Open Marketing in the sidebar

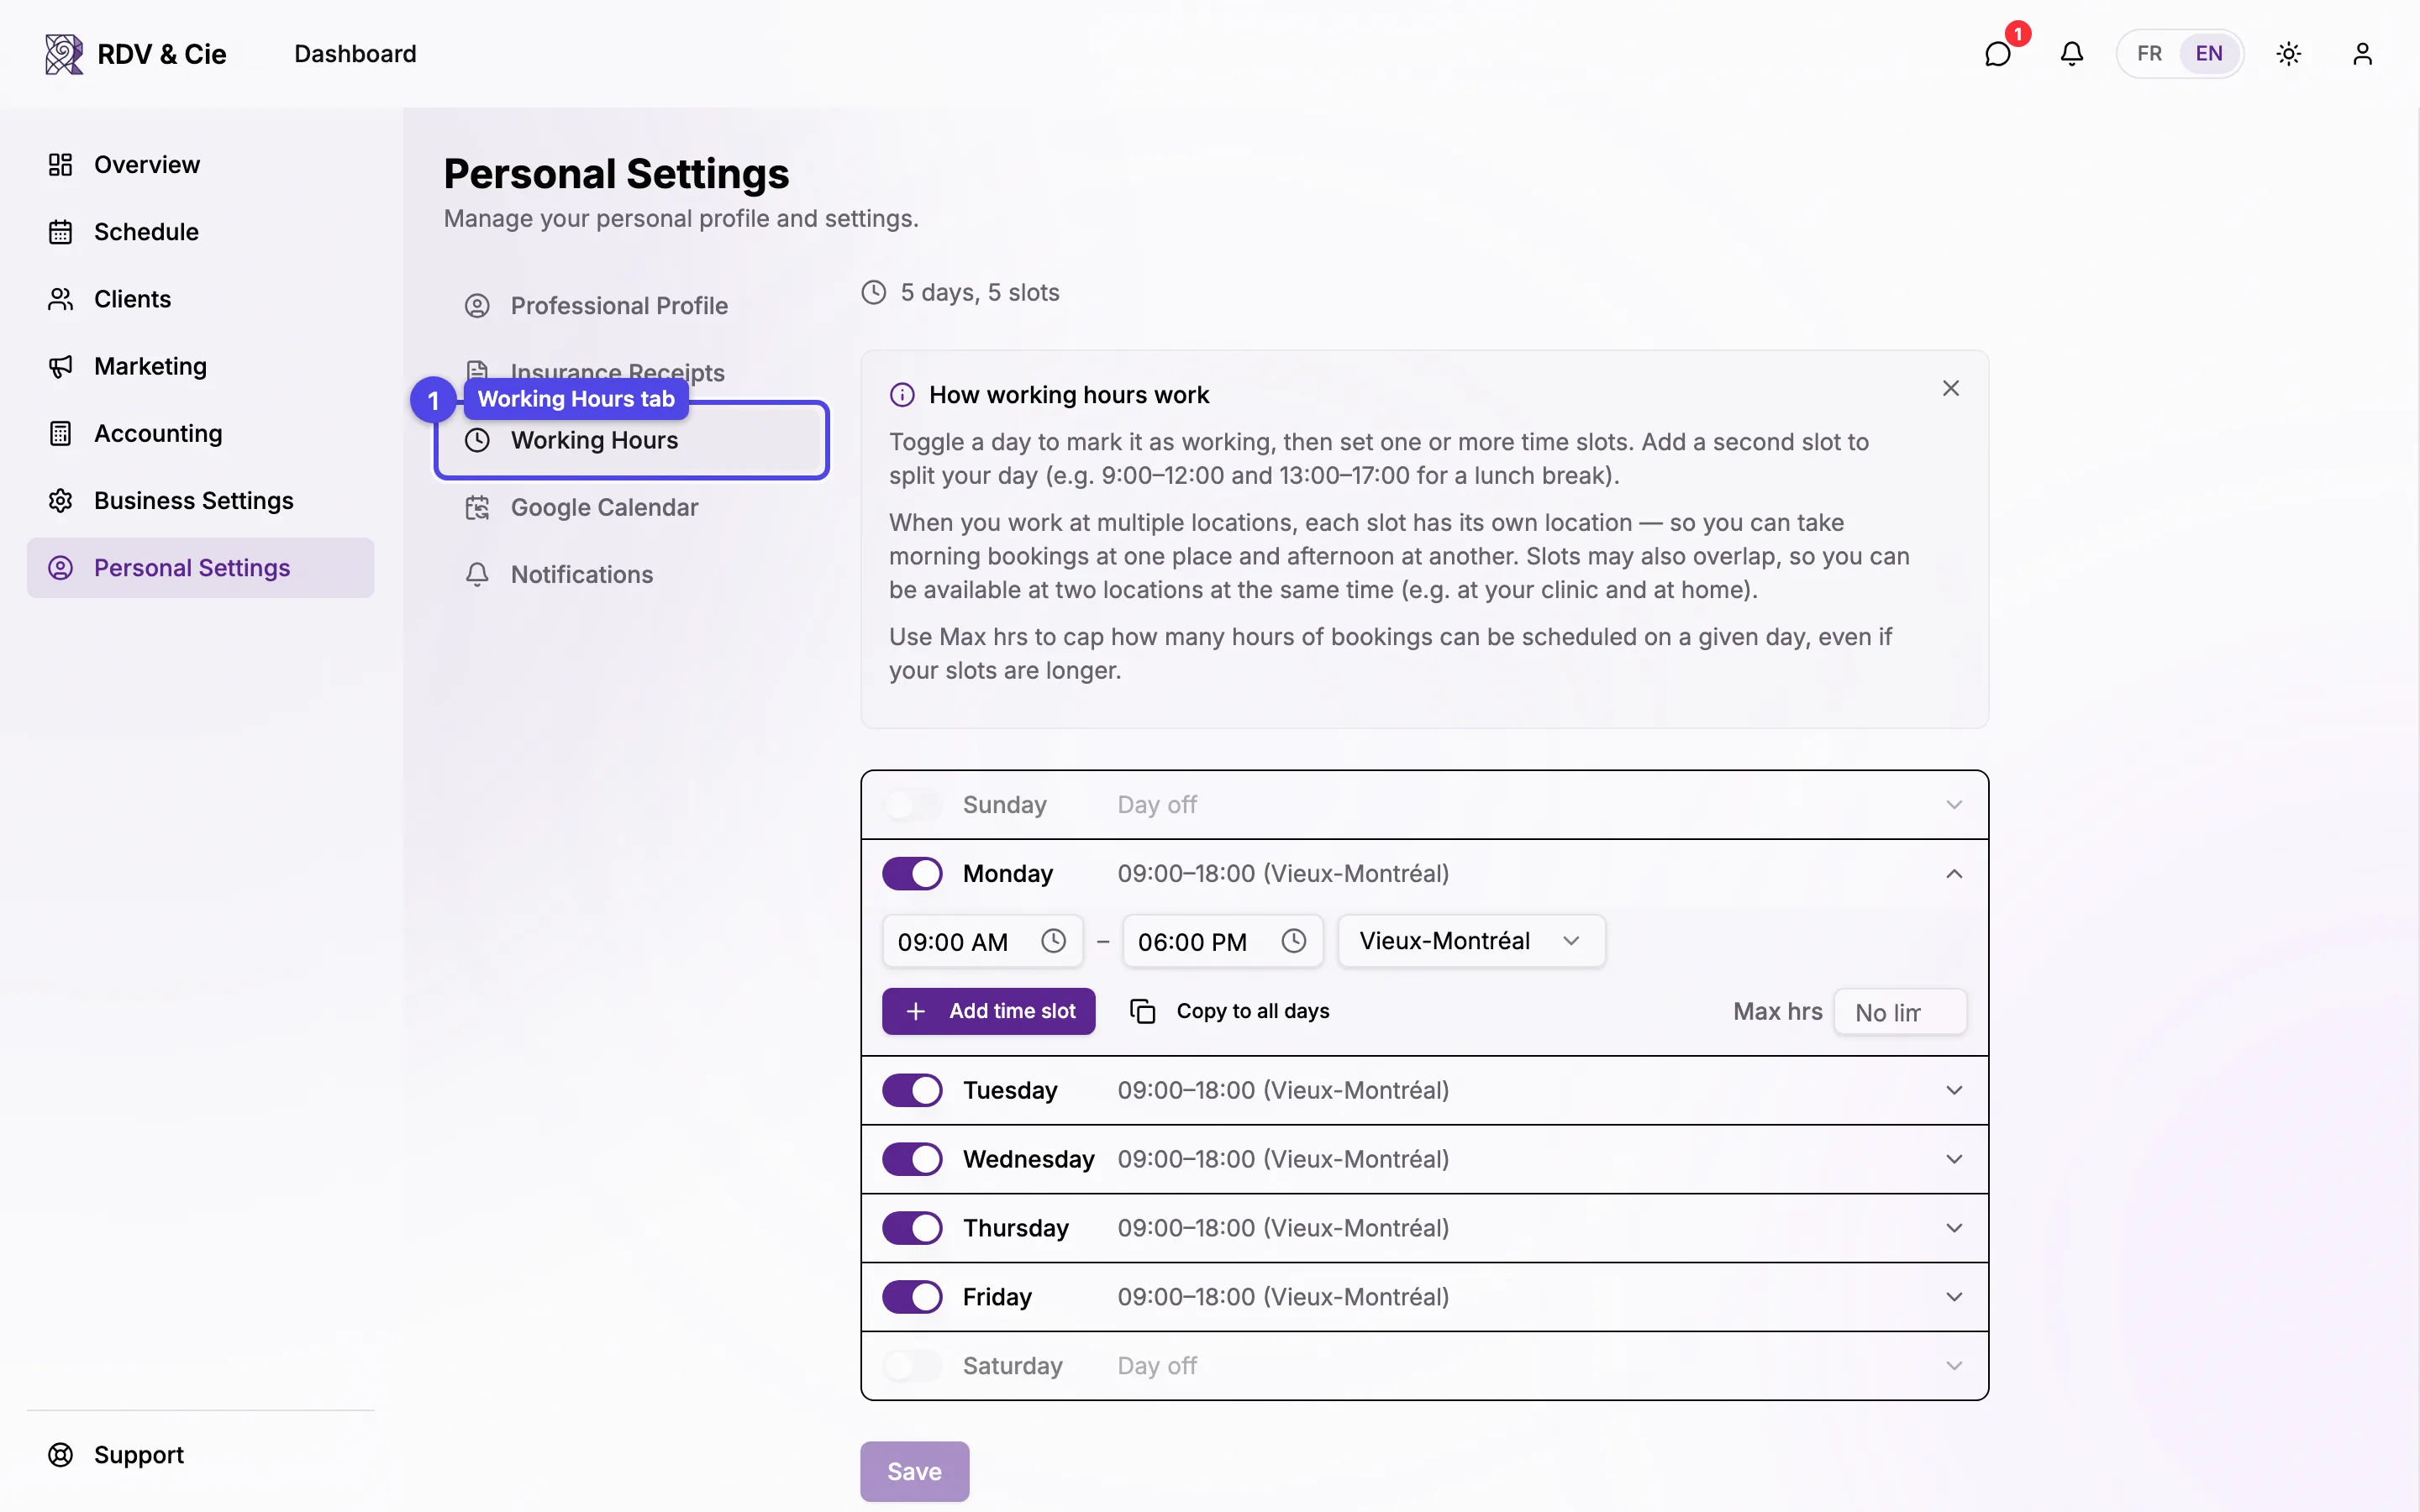tap(200, 366)
